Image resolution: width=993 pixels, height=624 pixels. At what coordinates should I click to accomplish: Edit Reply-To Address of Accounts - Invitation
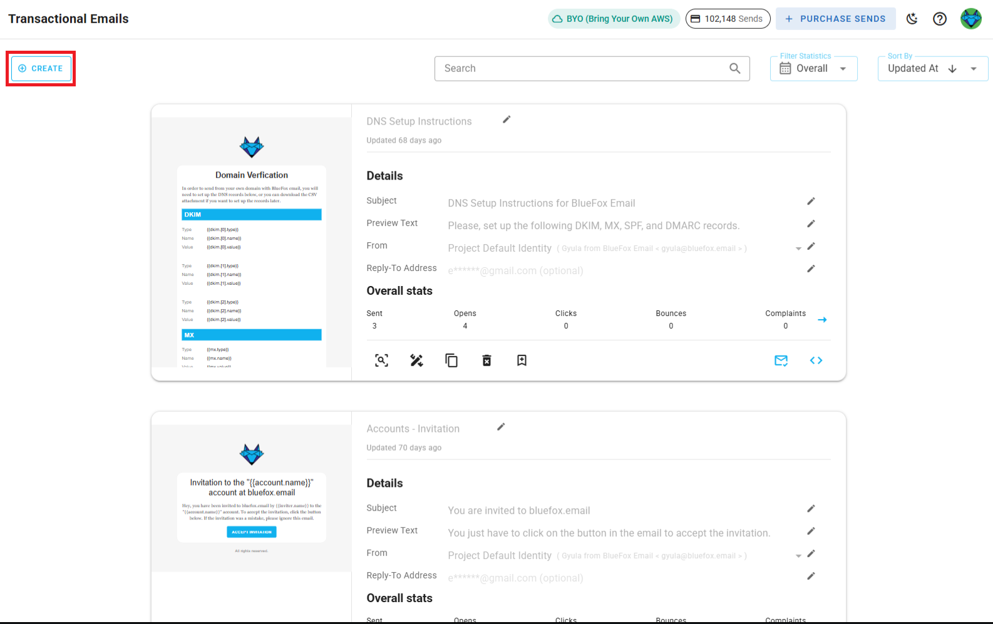[811, 576]
